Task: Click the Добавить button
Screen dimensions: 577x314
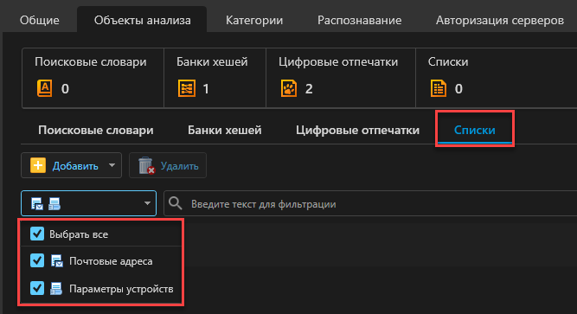Action: tap(72, 165)
